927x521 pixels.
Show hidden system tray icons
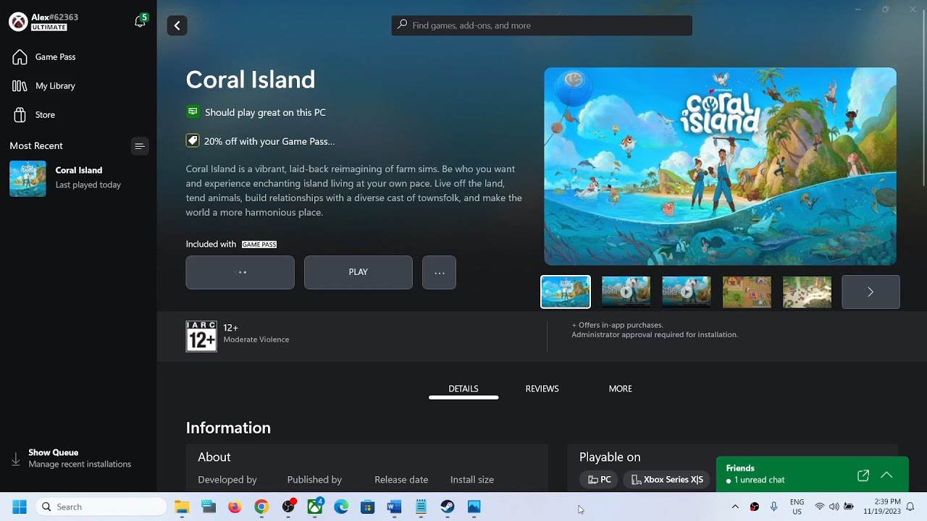coord(735,507)
